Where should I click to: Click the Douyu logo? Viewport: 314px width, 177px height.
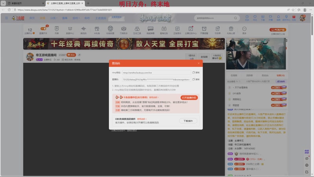(18, 18)
